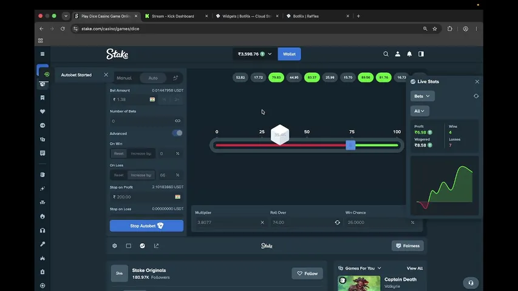This screenshot has height=291, width=518.
Task: Click the Bet Amount input field
Action: pos(134,99)
